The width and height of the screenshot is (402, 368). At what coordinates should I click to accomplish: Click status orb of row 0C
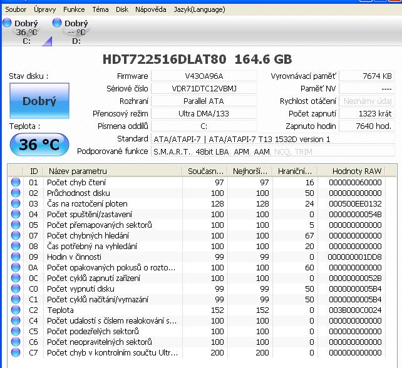[16, 278]
